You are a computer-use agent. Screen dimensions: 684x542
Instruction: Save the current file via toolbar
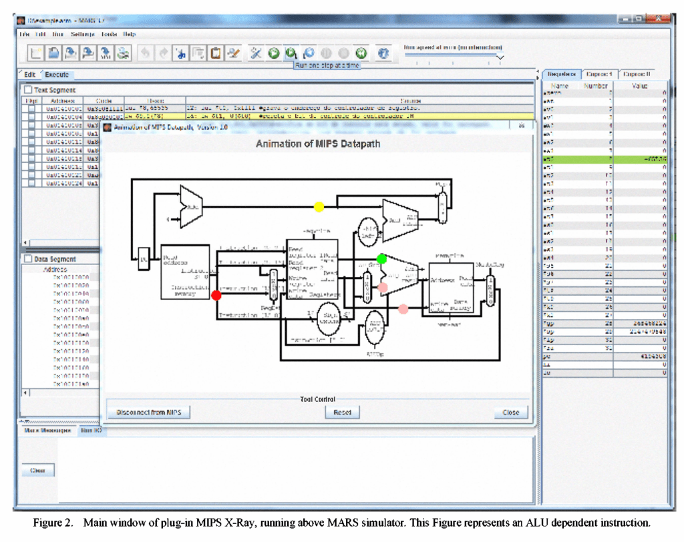(71, 53)
